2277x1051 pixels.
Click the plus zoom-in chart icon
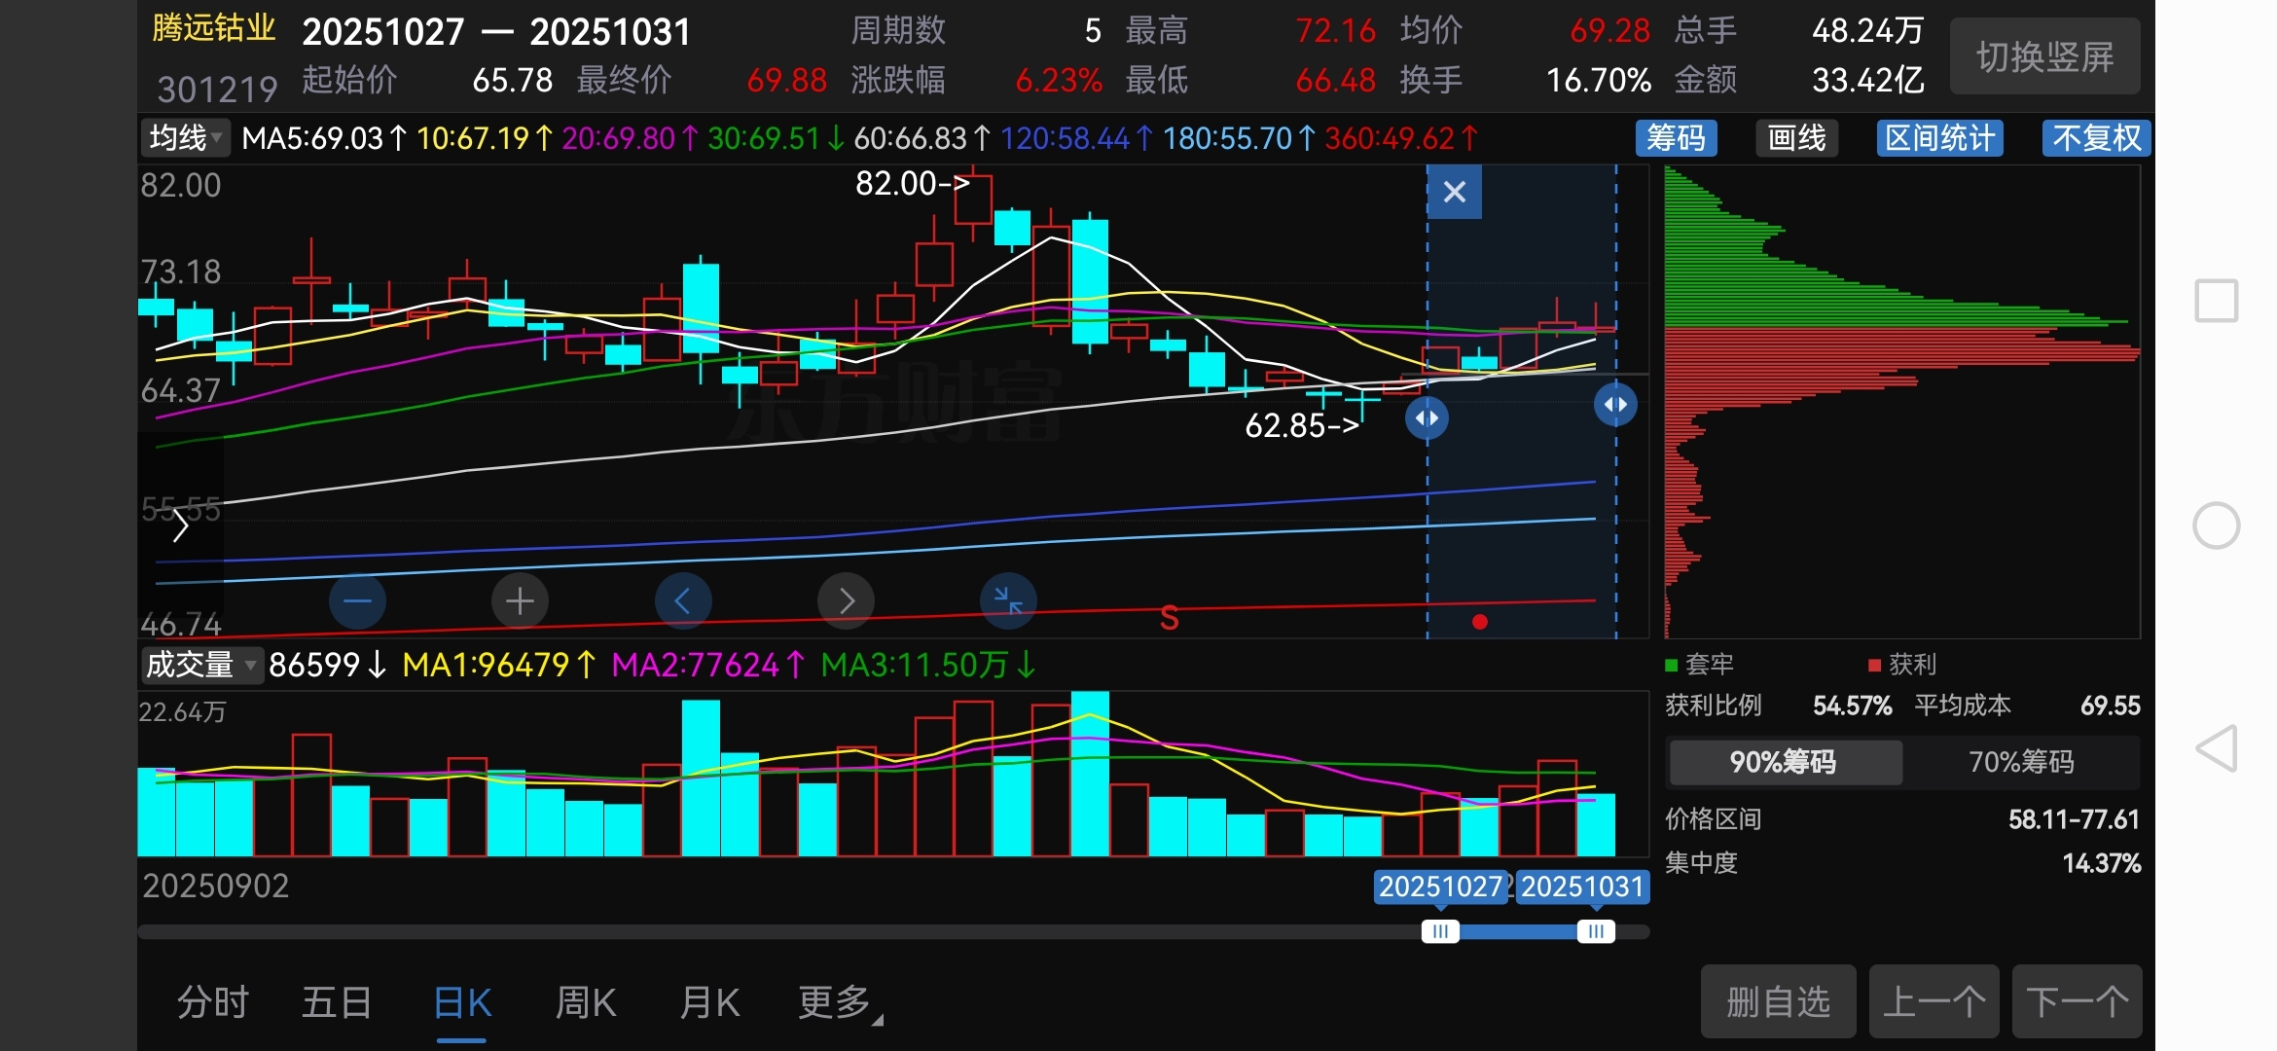coord(520,600)
